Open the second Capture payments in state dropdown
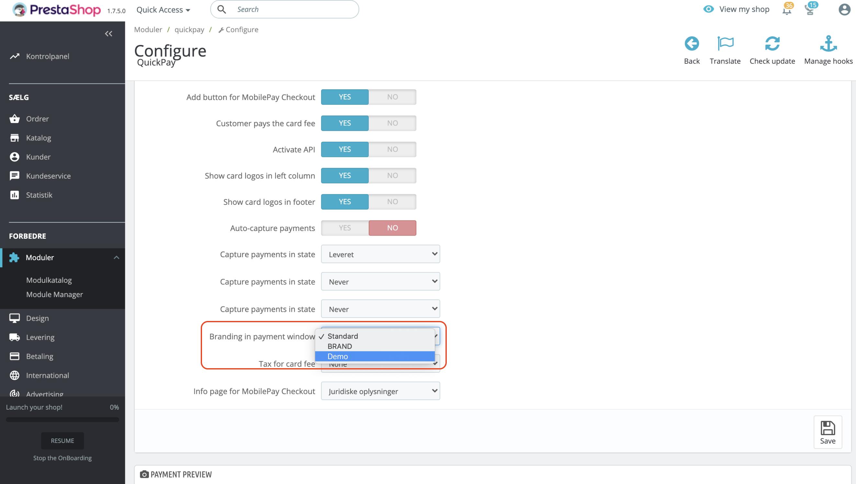 (x=380, y=281)
